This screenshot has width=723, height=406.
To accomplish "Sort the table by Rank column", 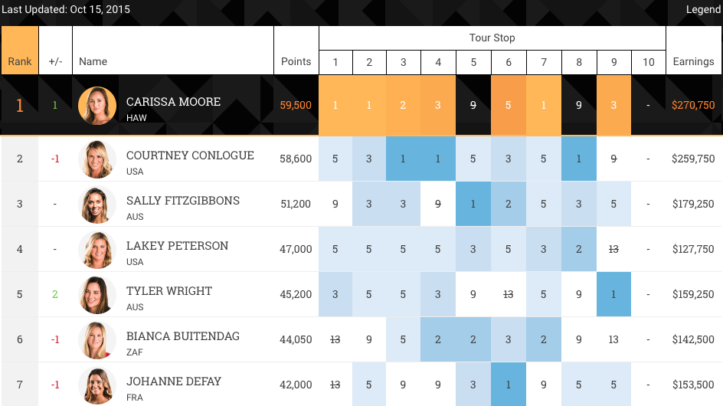I will point(20,61).
